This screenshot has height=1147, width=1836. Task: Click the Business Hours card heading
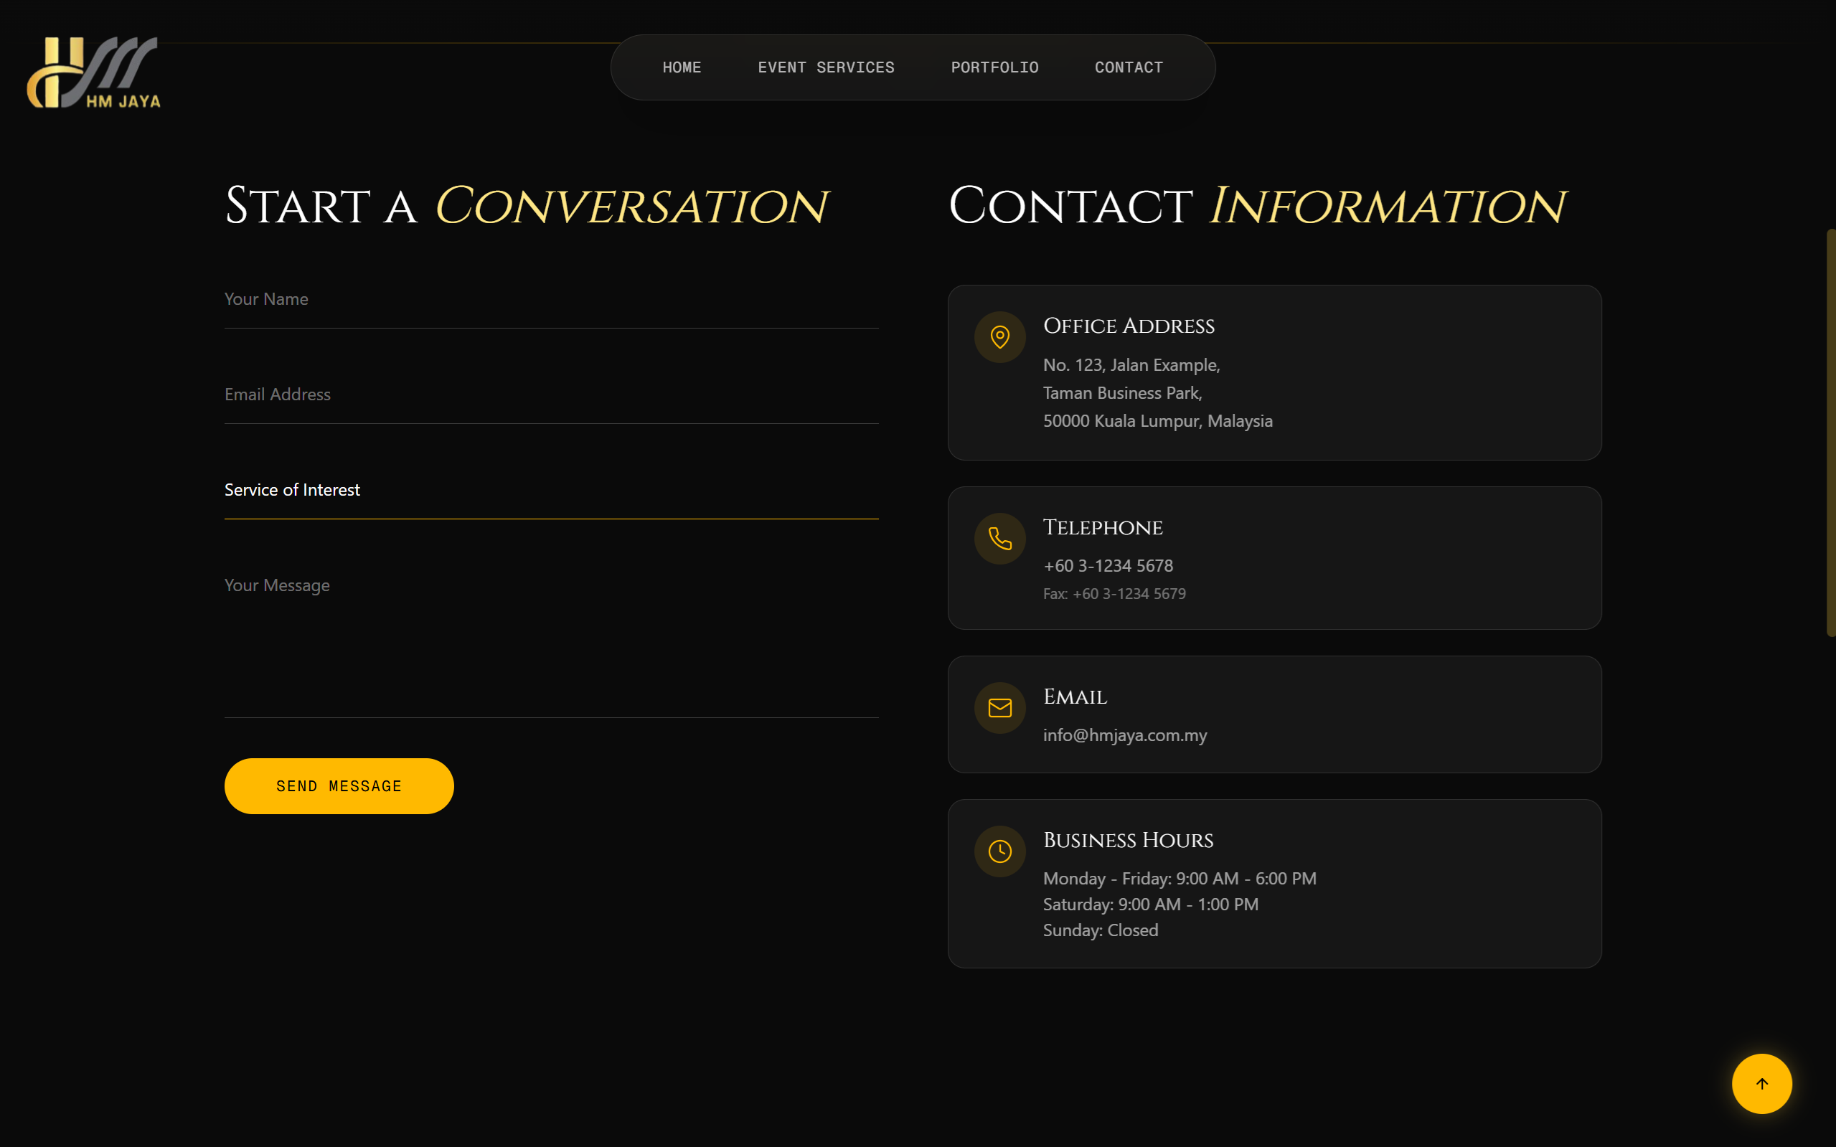pos(1127,841)
